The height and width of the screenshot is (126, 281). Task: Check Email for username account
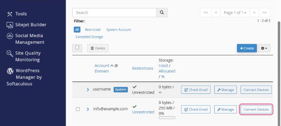[196, 90]
